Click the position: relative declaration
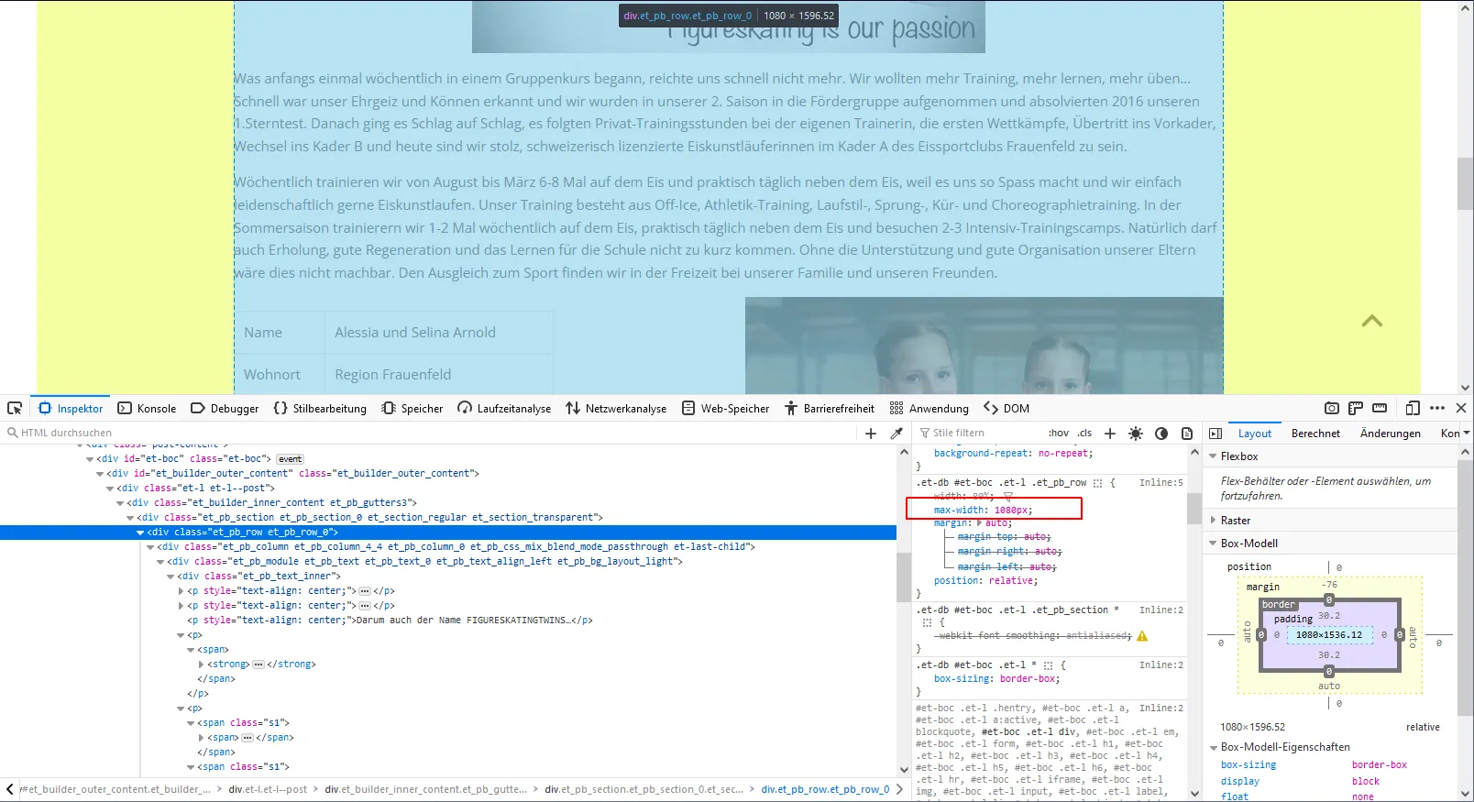Viewport: 1474px width, 802px height. [985, 580]
